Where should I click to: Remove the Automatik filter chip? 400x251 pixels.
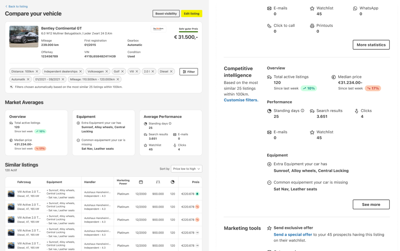tap(28, 79)
